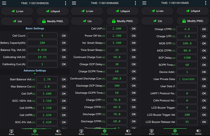Viewport: 210px width, 136px height.
Task: Edit the Cell Count value field
Action: coord(42,36)
